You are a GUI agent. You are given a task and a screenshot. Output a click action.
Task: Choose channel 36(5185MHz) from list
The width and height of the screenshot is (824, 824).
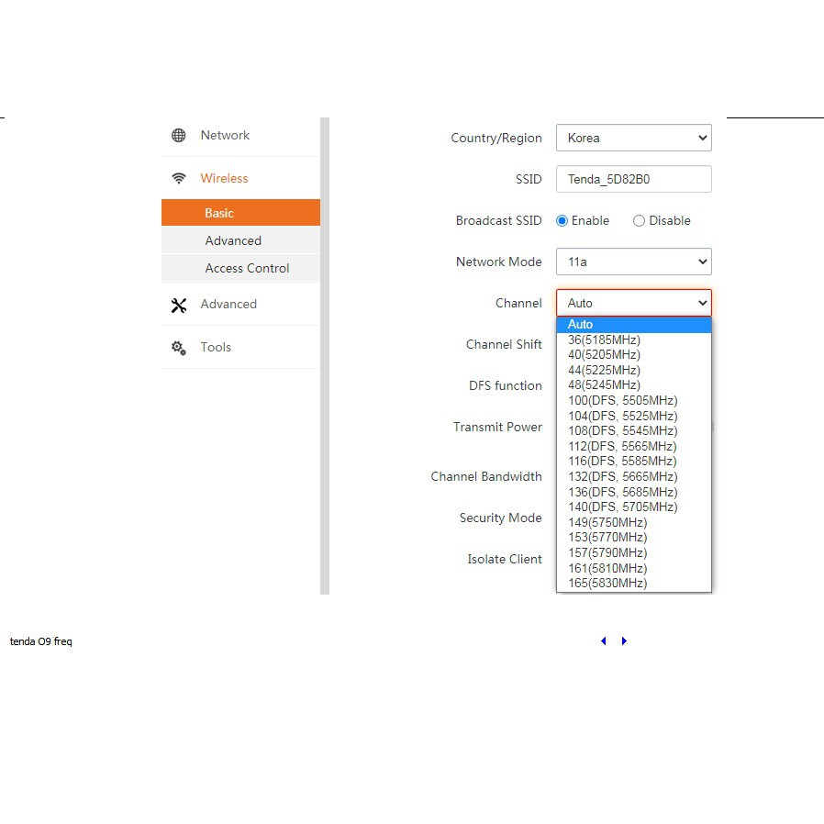(604, 340)
